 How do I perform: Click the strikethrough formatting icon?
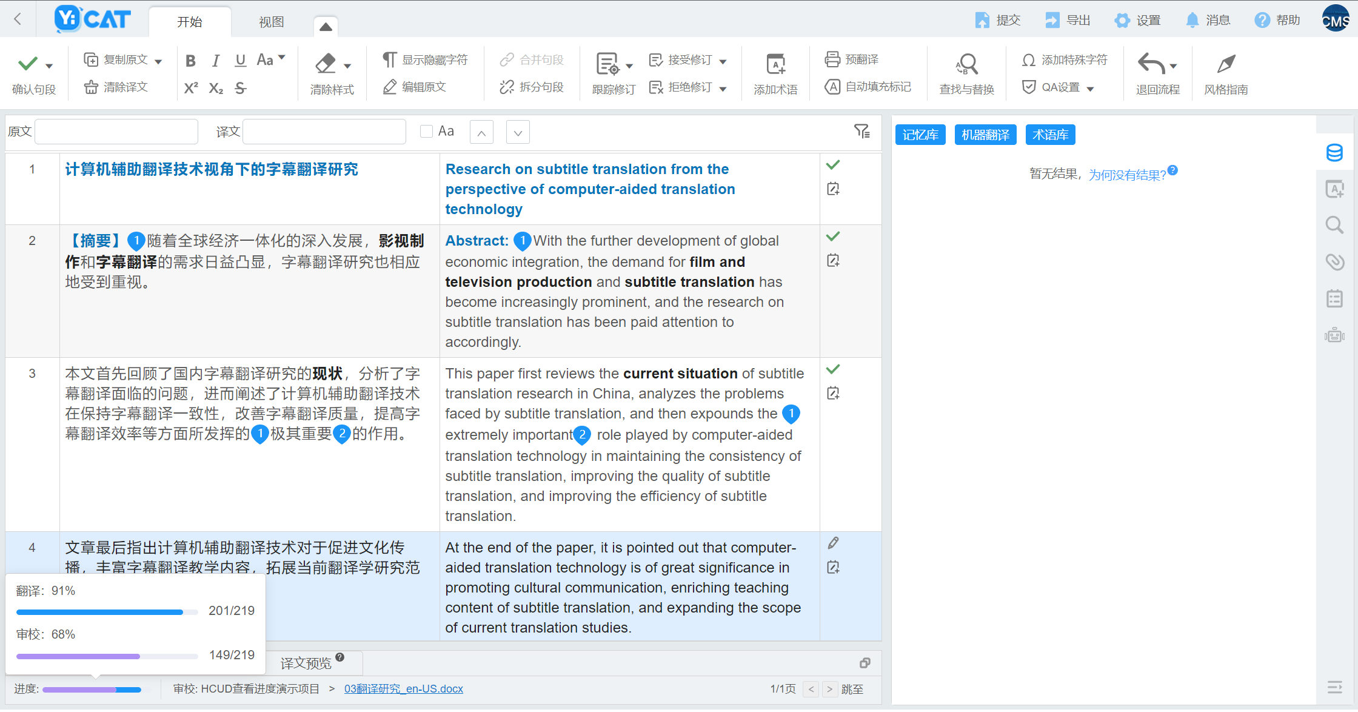pyautogui.click(x=241, y=89)
